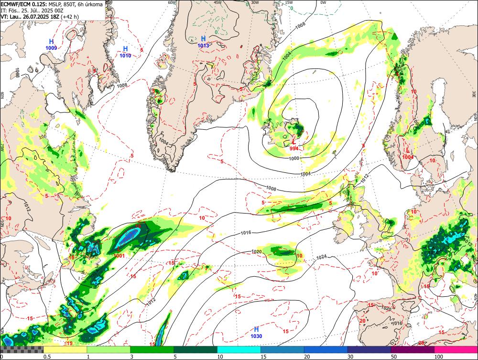
Task: Click the L 1004 low over Scandinavia
Action: tap(408, 154)
